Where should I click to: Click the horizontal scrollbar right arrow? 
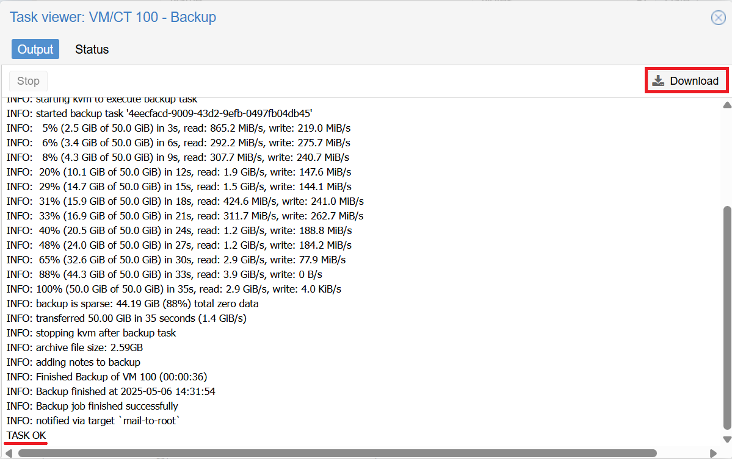713,453
